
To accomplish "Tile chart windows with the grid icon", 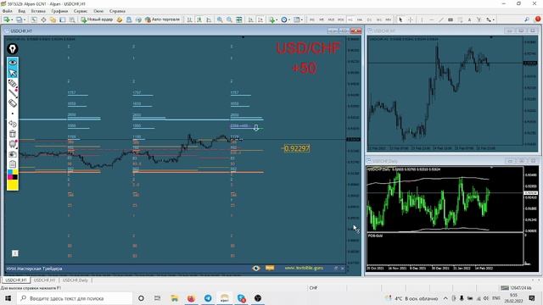I will pos(239,19).
